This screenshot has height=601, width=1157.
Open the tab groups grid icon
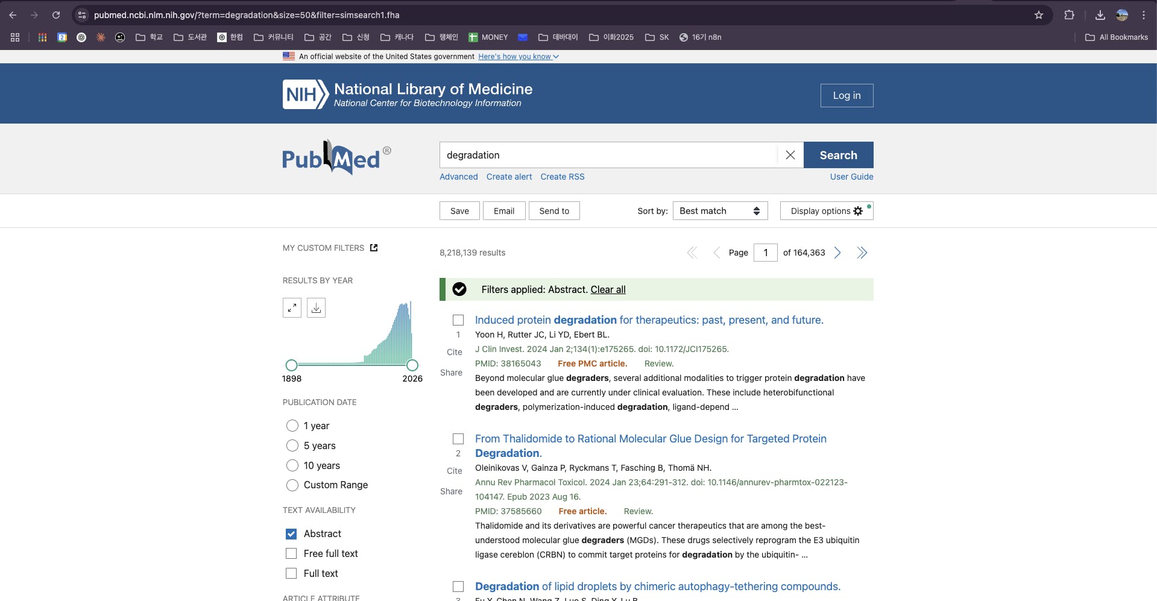[x=15, y=37]
